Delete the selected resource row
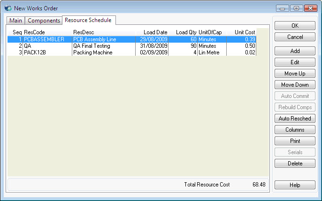The image size is (322, 201). 295,164
